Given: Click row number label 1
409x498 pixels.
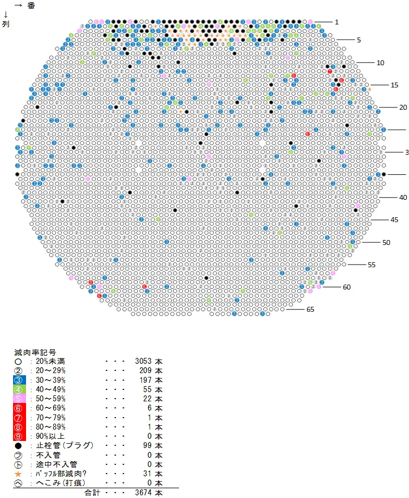Looking at the screenshot, I should coord(337,22).
